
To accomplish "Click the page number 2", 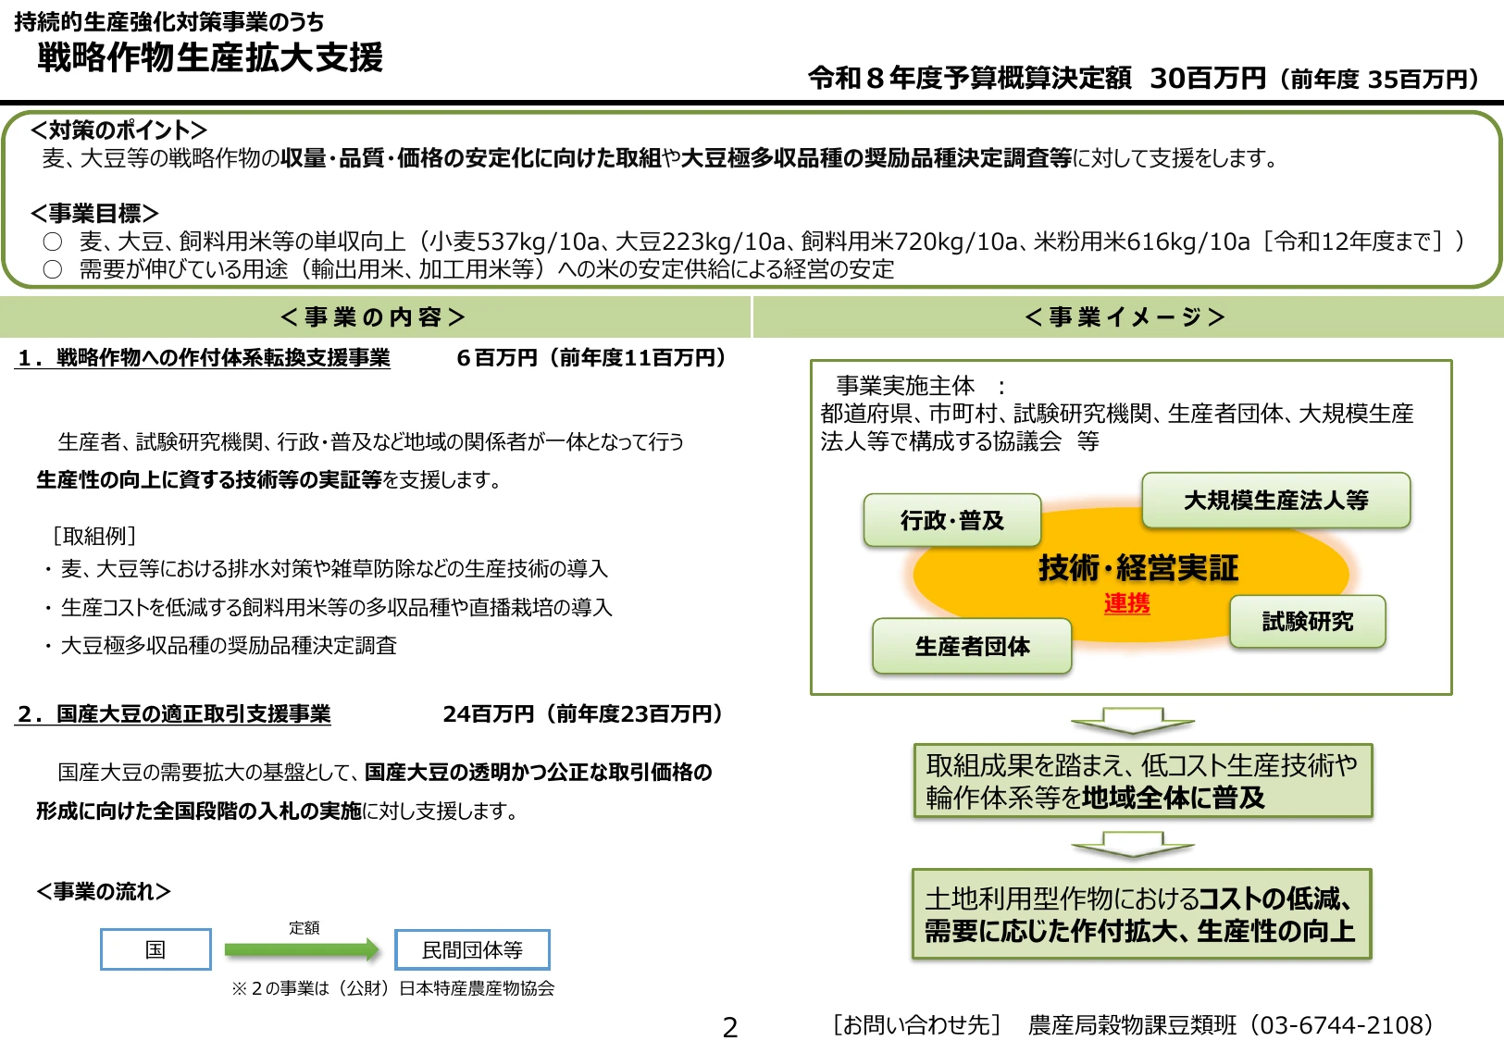I will click(x=730, y=1027).
